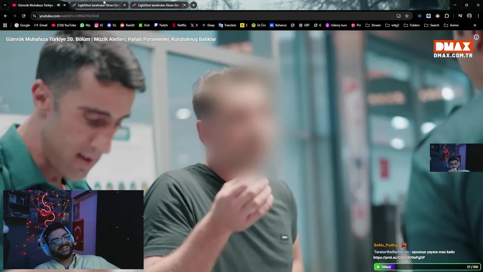483x272 pixels.
Task: Open the G bookmark next to GBT
Action: pos(318,25)
